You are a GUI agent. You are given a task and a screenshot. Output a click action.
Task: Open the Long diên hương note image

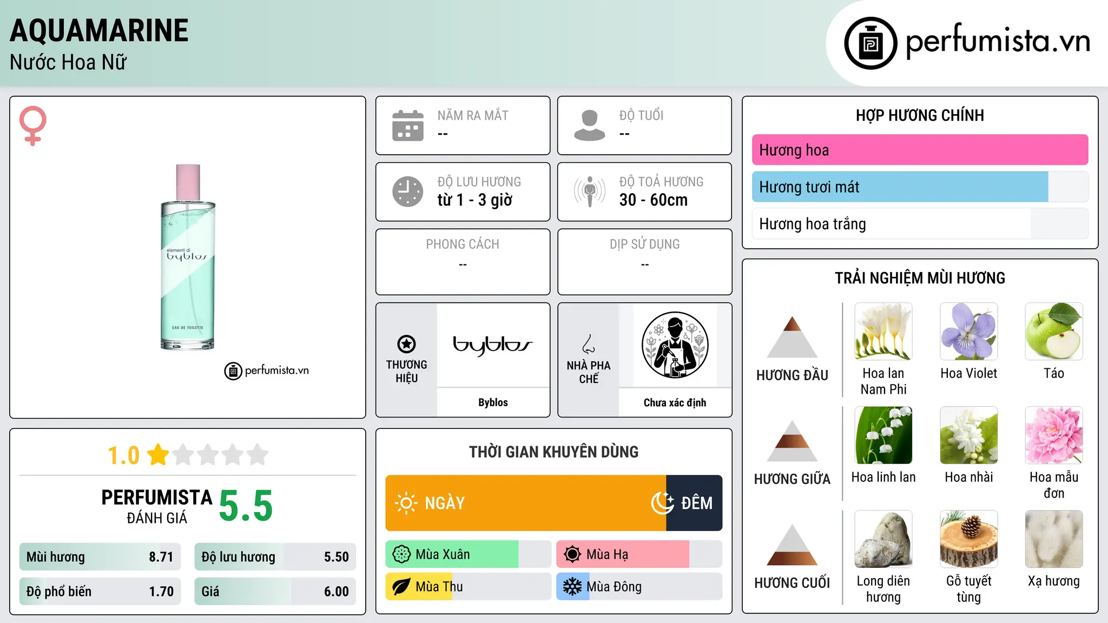pyautogui.click(x=883, y=539)
